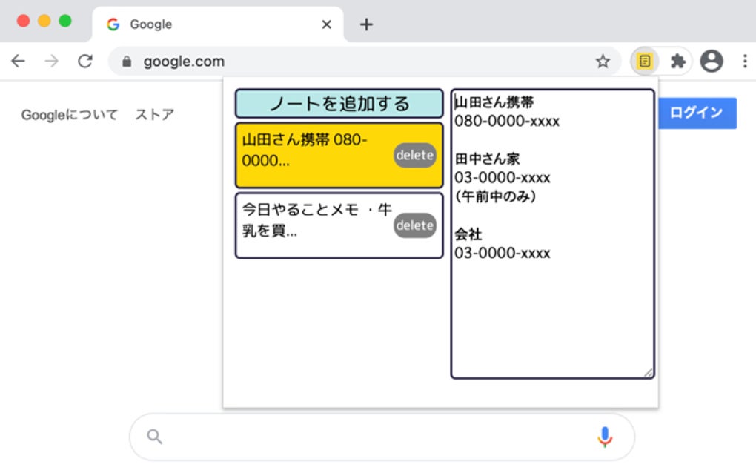This screenshot has width=756, height=473.
Task: Click the textarea resize handle corner
Action: (649, 373)
